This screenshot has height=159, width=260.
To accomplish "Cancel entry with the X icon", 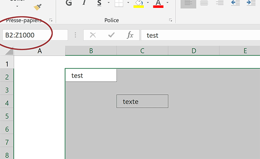I will [93, 35].
